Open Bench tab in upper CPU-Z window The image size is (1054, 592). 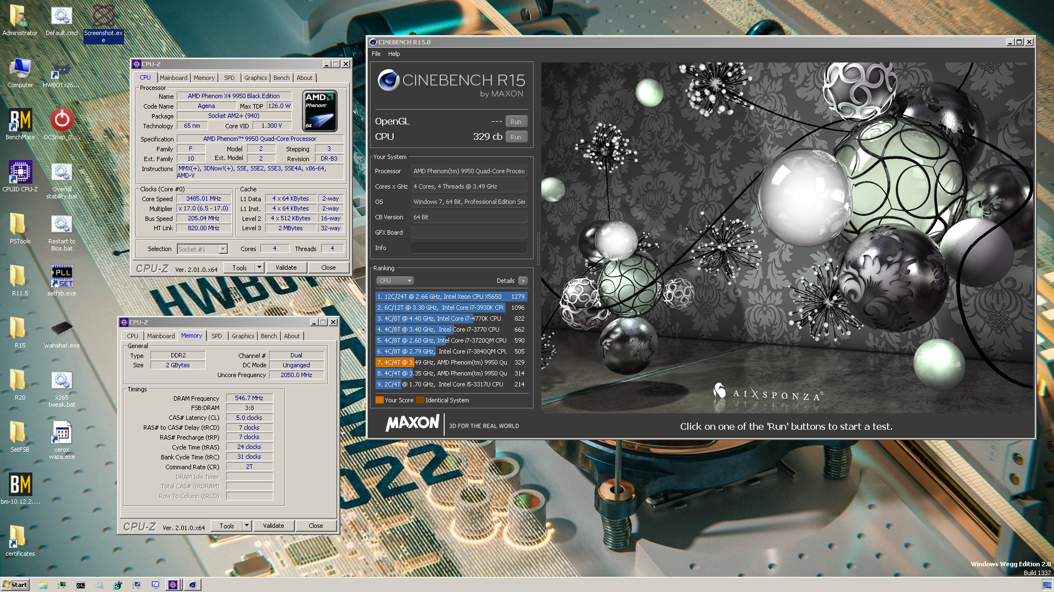point(282,78)
